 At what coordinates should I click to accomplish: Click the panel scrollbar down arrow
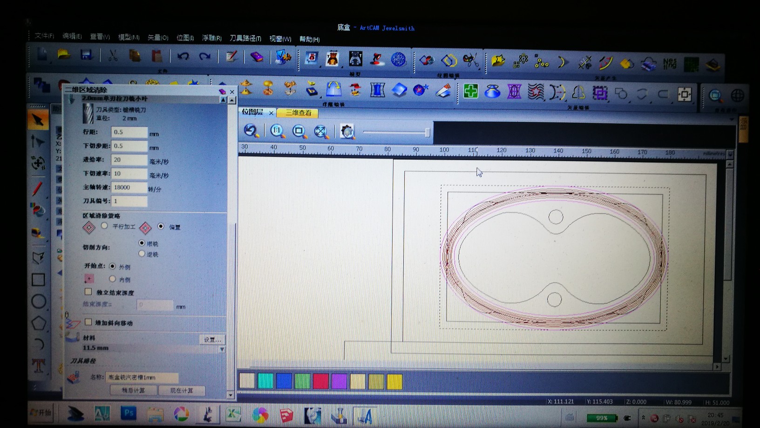point(231,395)
